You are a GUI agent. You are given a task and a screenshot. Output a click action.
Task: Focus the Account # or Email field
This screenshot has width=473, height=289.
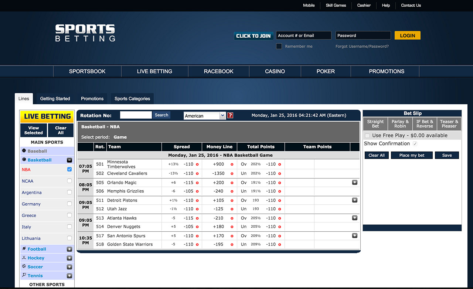click(x=304, y=35)
